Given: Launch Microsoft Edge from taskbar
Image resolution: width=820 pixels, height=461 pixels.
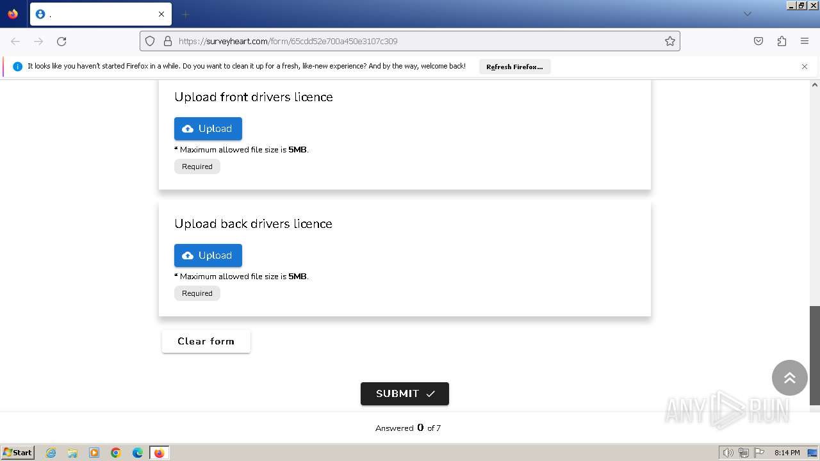Looking at the screenshot, I should click(138, 453).
